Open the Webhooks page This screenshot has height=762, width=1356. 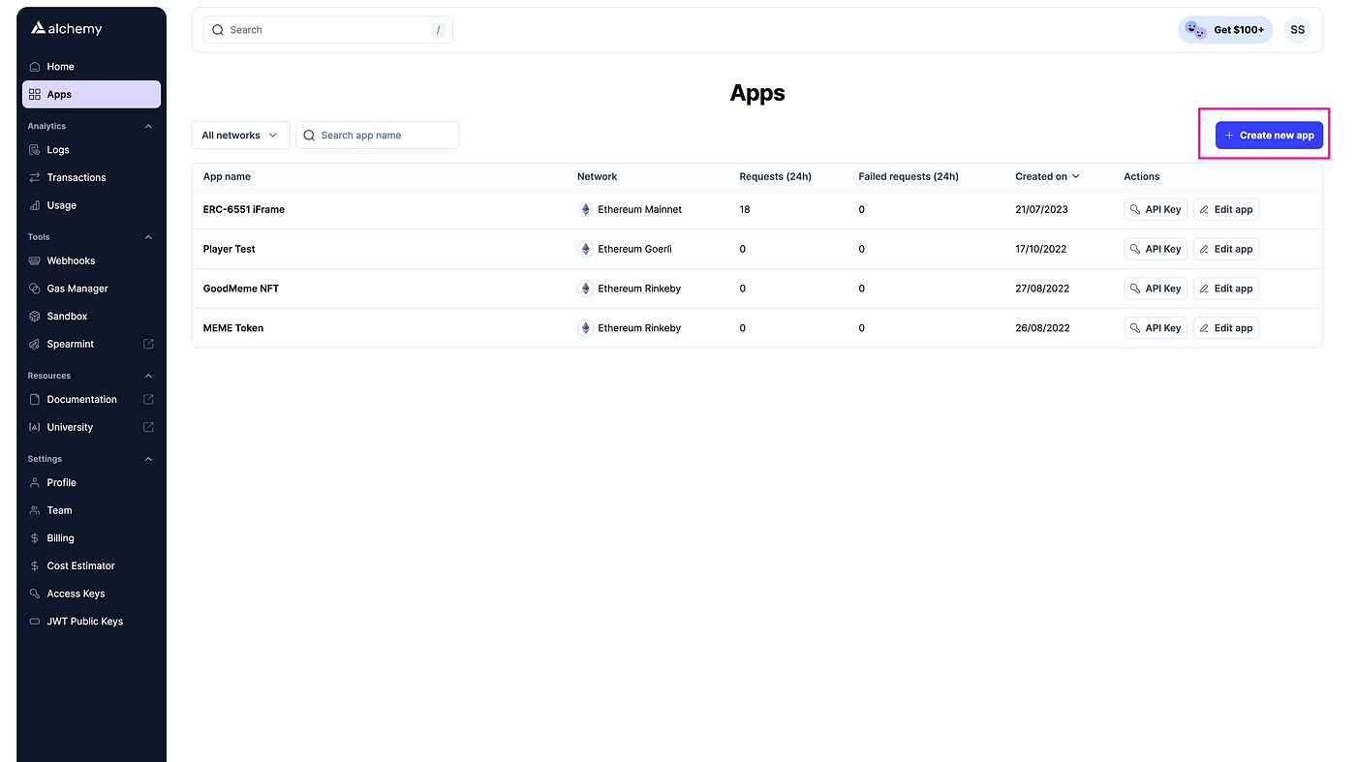[x=91, y=261]
